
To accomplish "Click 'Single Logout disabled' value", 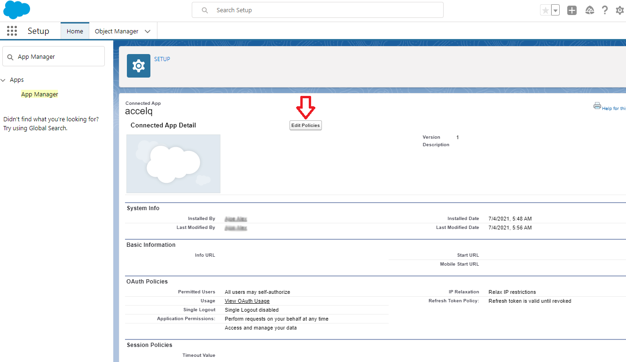I will (x=252, y=310).
